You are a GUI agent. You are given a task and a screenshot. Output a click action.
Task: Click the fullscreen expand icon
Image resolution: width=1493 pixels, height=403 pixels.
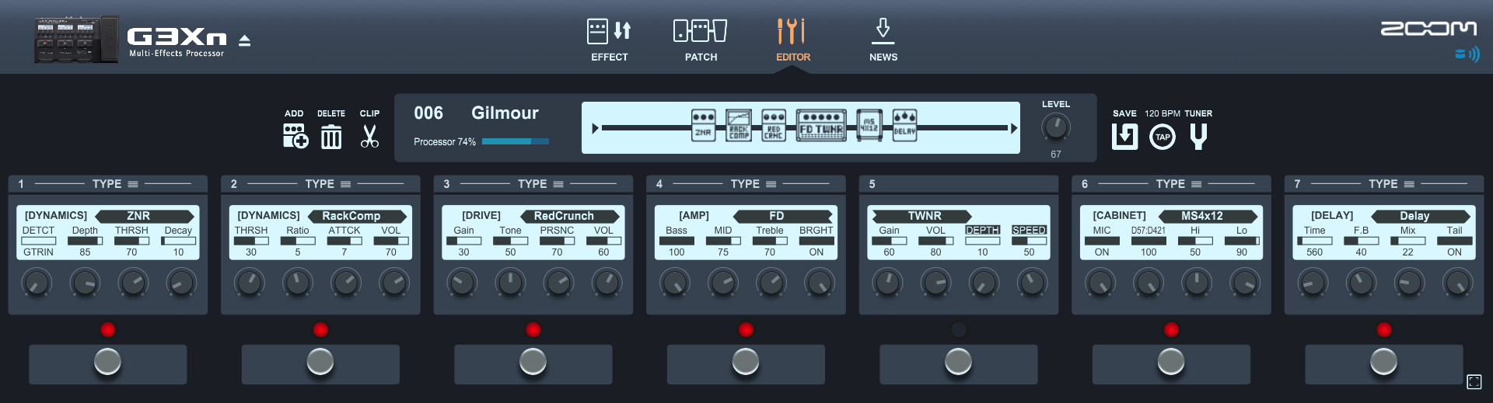1474,381
